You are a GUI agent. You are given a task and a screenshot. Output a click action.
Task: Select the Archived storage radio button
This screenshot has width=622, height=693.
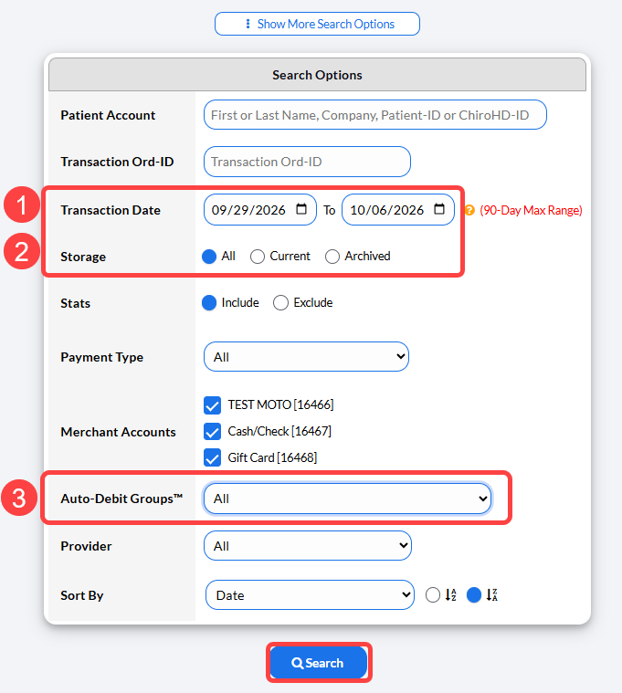(x=332, y=257)
